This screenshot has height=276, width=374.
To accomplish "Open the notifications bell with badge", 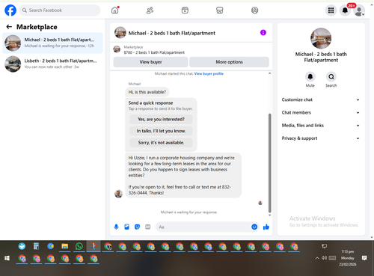I will coord(346,10).
